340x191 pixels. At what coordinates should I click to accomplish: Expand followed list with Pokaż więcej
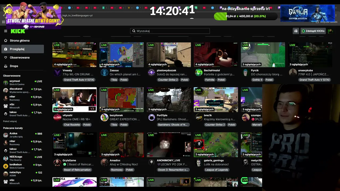point(10,121)
